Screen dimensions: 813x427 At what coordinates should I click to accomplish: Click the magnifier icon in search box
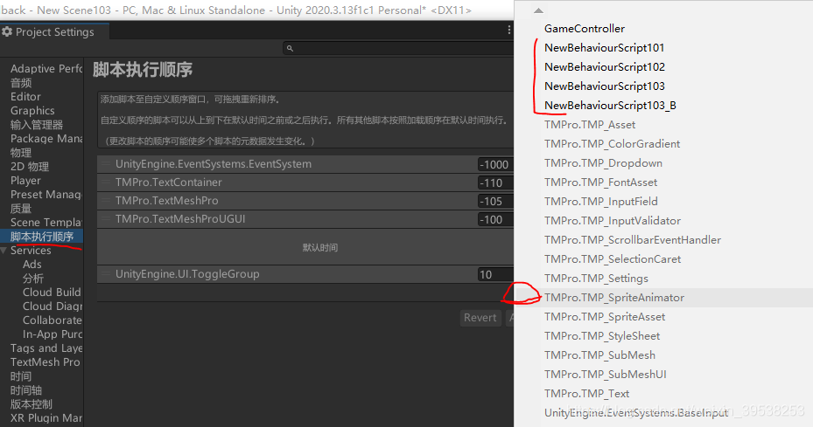pyautogui.click(x=290, y=48)
